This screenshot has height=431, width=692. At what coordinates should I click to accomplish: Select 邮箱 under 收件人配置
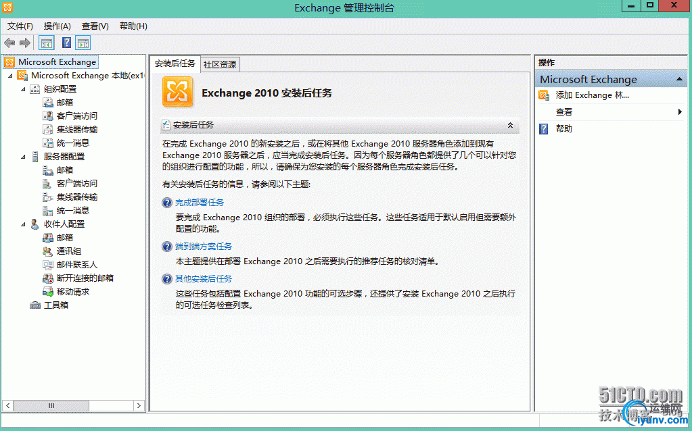click(x=65, y=238)
